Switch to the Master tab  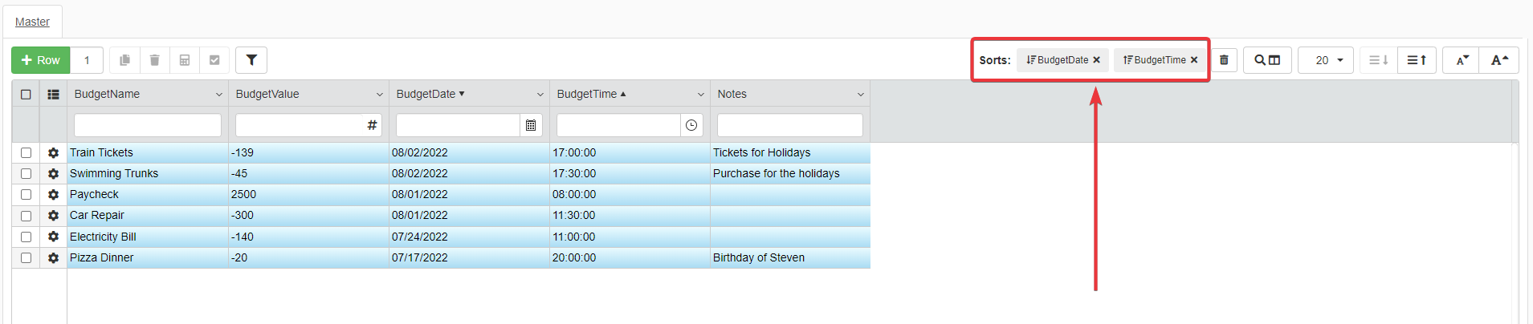pyautogui.click(x=32, y=22)
